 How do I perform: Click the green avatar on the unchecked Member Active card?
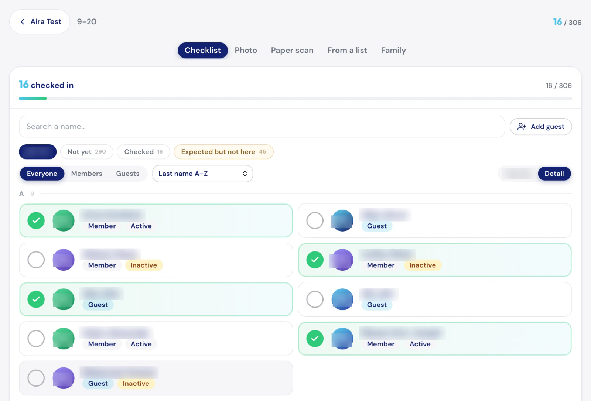click(64, 339)
